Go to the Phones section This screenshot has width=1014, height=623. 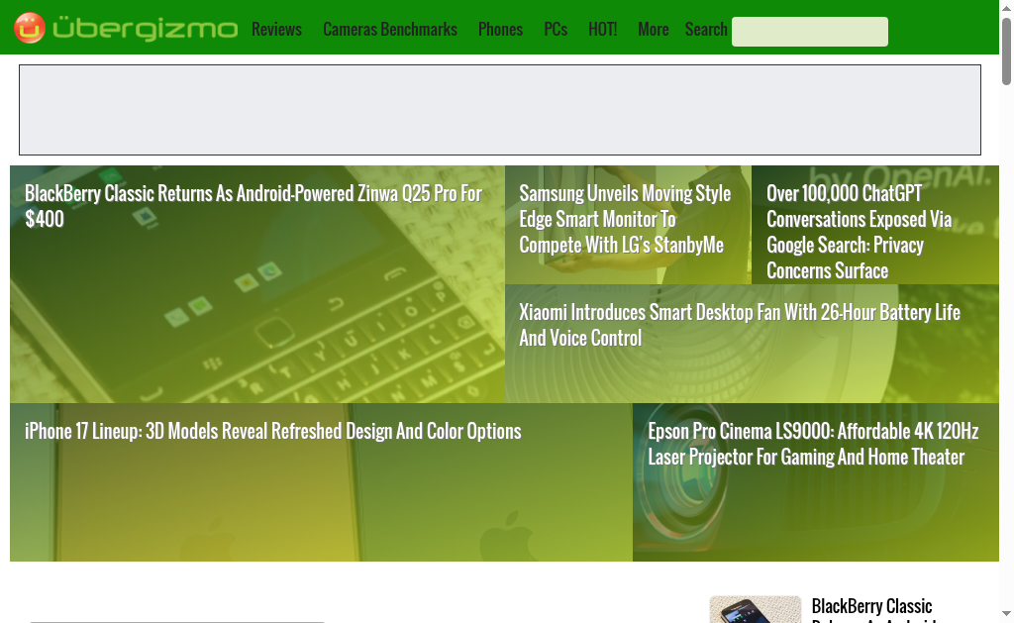[x=500, y=29]
